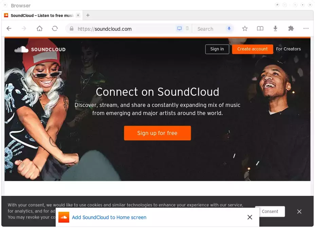Select the SoundCloud browser tab
315x228 pixels.
tap(41, 15)
